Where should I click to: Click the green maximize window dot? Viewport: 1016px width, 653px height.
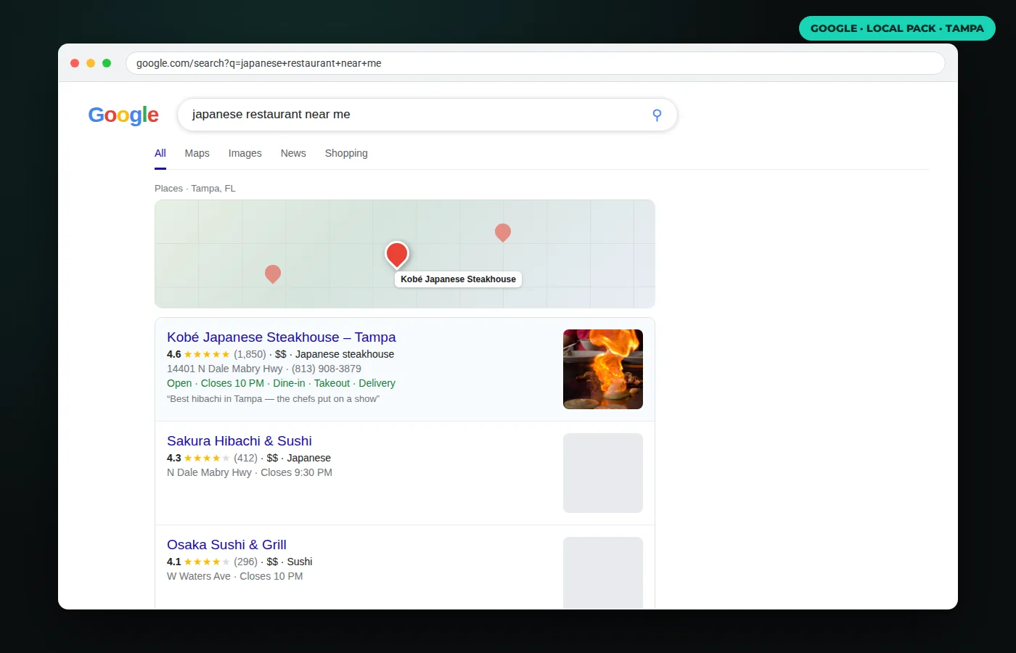coord(107,63)
